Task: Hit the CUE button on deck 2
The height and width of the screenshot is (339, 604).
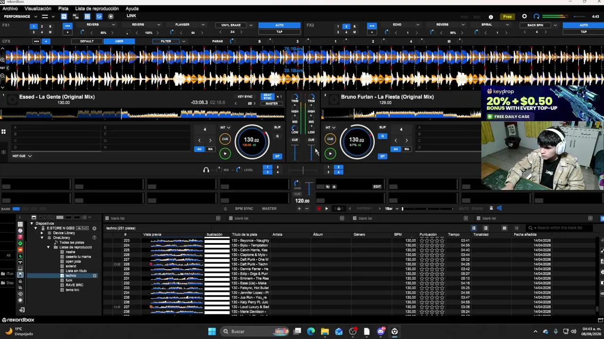Action: pyautogui.click(x=330, y=139)
